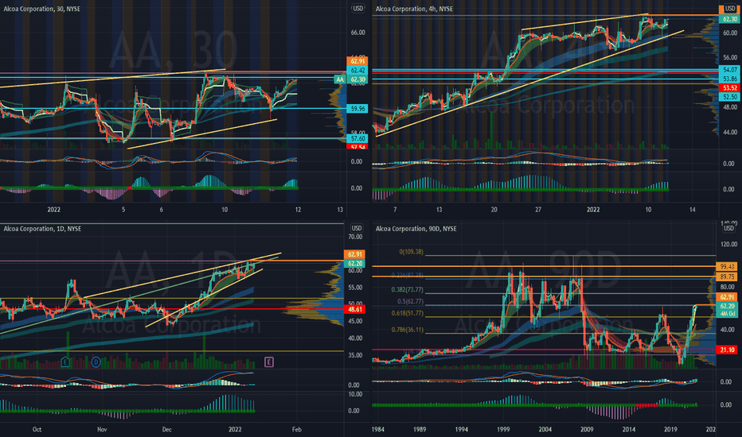
Task: Click the 62.20 last-price label in the 1D chart
Action: [354, 264]
